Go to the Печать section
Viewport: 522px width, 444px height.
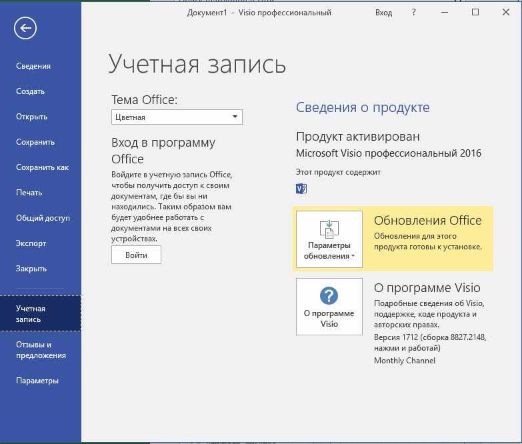pos(29,193)
